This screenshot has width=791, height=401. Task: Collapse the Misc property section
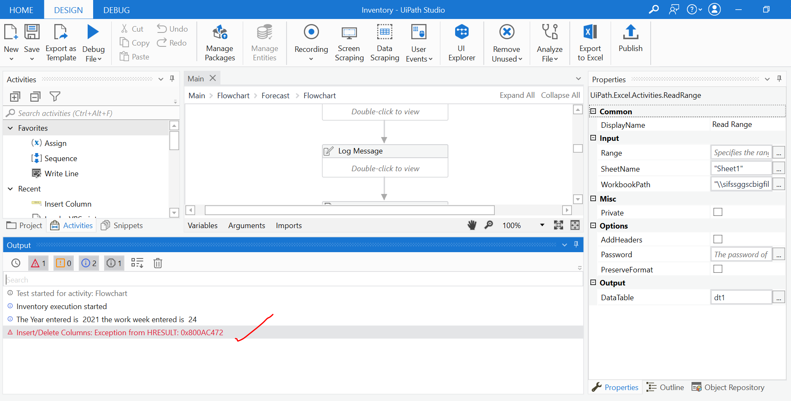(593, 199)
